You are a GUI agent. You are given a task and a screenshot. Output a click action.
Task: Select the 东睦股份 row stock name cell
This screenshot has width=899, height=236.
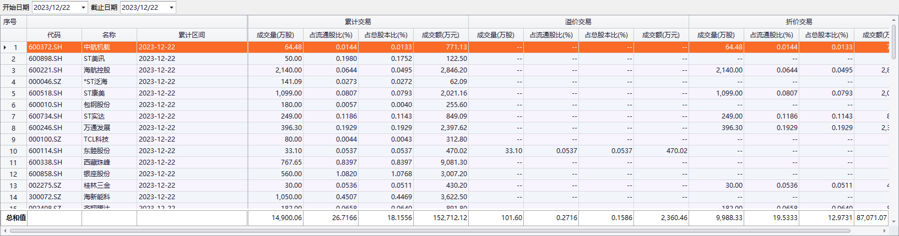click(109, 151)
